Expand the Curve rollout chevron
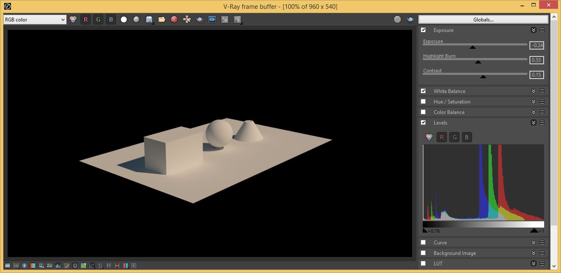Viewport: 561px width, 273px height. 534,243
